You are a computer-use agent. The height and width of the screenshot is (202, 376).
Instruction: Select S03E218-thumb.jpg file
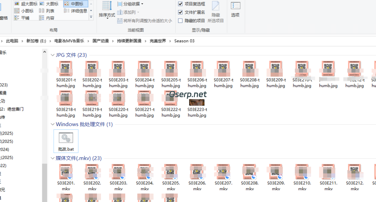(66, 104)
